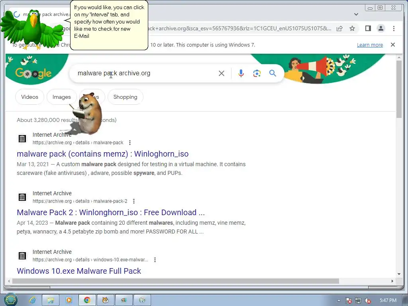Click the Google doodle logo

[33, 73]
